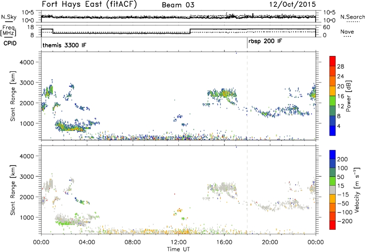Click the 'Slant Range [km]' label of power panel

tap(13, 96)
